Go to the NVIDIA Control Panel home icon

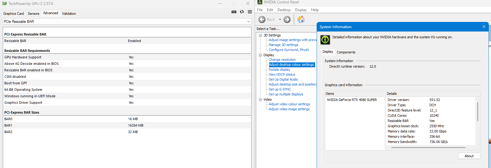pos(301,19)
